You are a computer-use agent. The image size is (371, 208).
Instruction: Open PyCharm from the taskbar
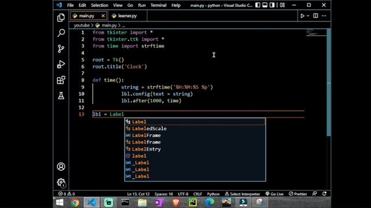tap(192, 203)
